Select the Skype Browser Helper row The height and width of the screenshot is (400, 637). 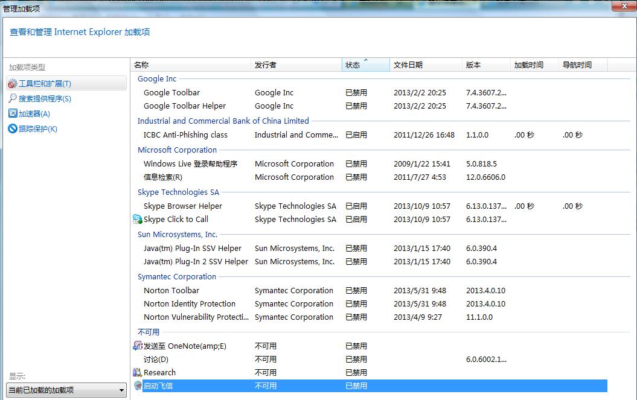click(x=183, y=206)
